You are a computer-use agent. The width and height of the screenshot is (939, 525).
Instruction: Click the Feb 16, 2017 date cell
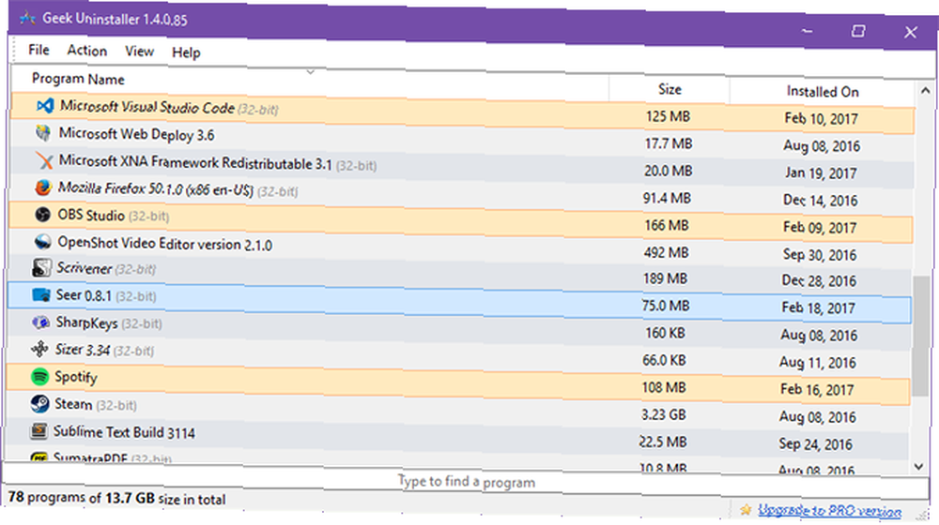pyautogui.click(x=817, y=390)
